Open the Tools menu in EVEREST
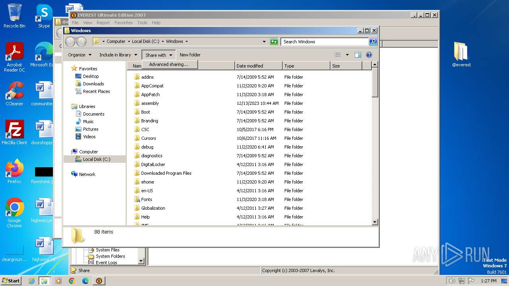Screen dimensions: 509x286 point(142,23)
